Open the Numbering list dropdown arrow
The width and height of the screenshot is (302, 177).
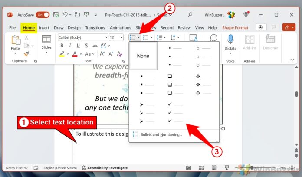tap(151, 37)
